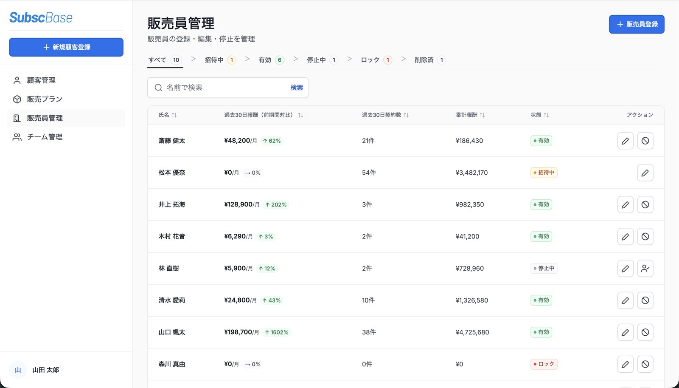Open the 削除済 tab
The width and height of the screenshot is (679, 388).
point(430,60)
